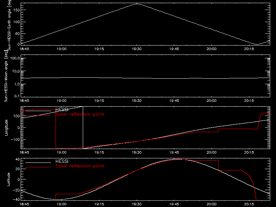The width and height of the screenshot is (276, 207).
Task: Click white HESSI legend line in Latitude plot
Action: [x=38, y=162]
